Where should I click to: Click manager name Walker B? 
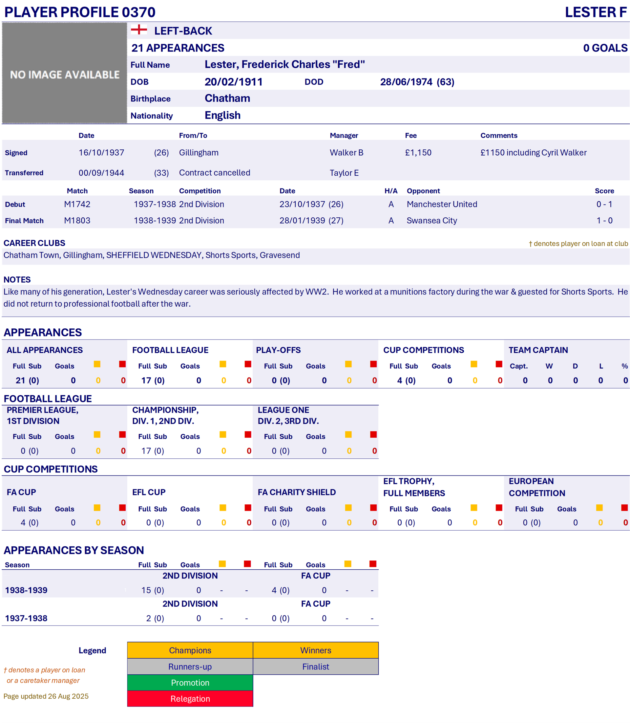tap(346, 153)
